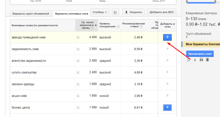This screenshot has width=220, height=117.
Task: Click the '4 400' searches value
Action: click(93, 37)
